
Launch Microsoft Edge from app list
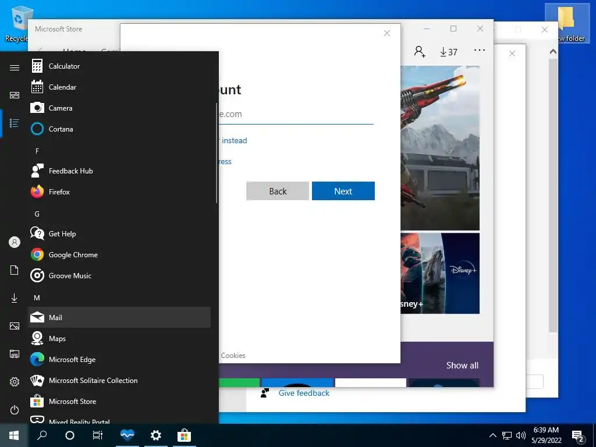click(119, 359)
